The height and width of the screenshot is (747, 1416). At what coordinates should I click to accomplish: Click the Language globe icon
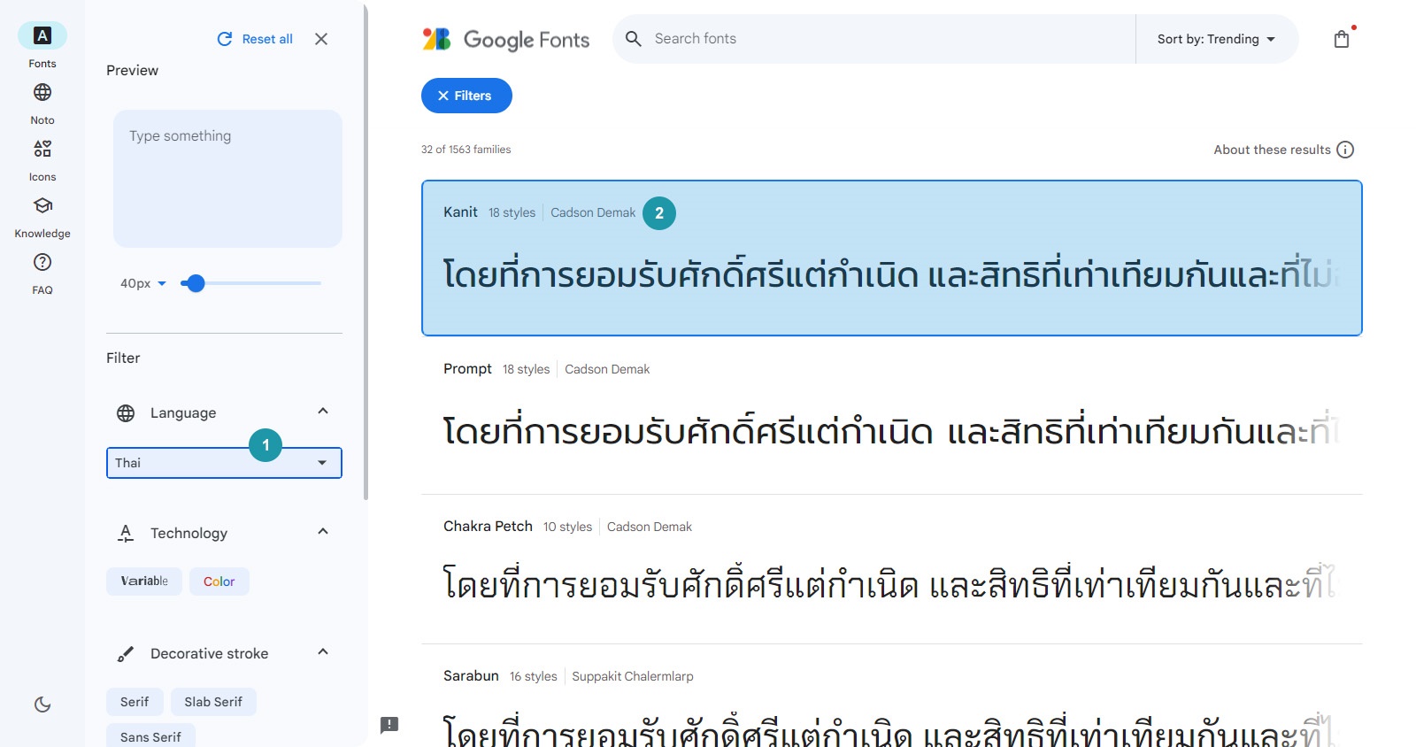click(x=126, y=412)
